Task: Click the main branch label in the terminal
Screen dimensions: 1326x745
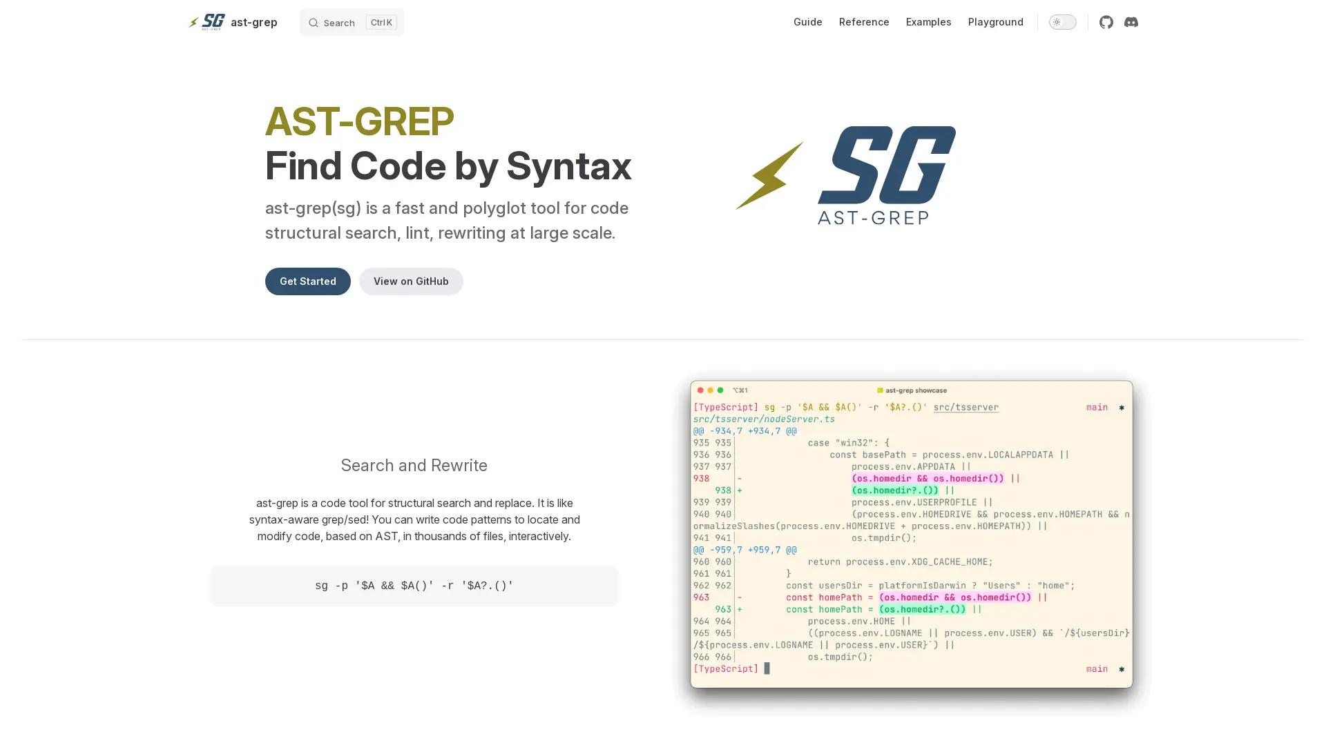Action: click(x=1097, y=407)
